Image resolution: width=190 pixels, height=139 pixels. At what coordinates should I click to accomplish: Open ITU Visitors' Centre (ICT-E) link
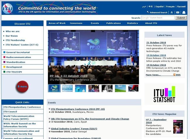click(x=22, y=45)
